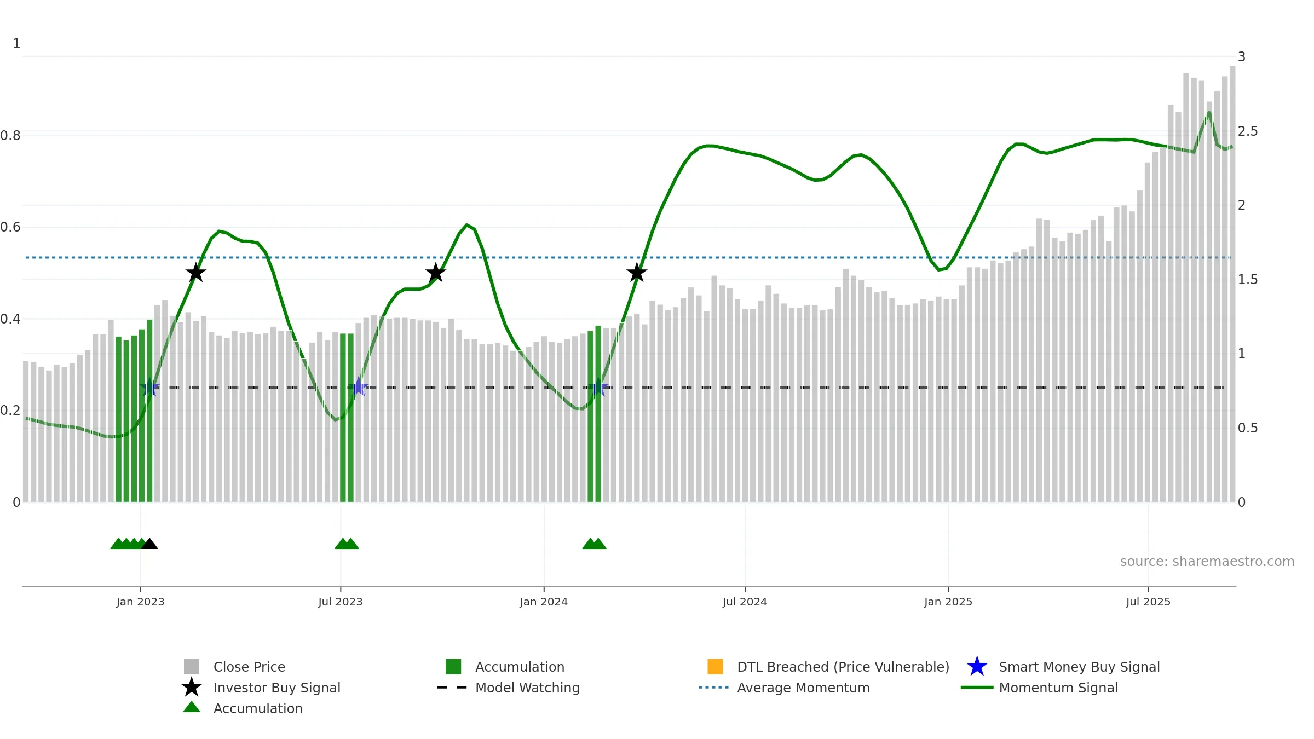
Task: Toggle the Average Momentum dotted legend entry
Action: tap(785, 688)
